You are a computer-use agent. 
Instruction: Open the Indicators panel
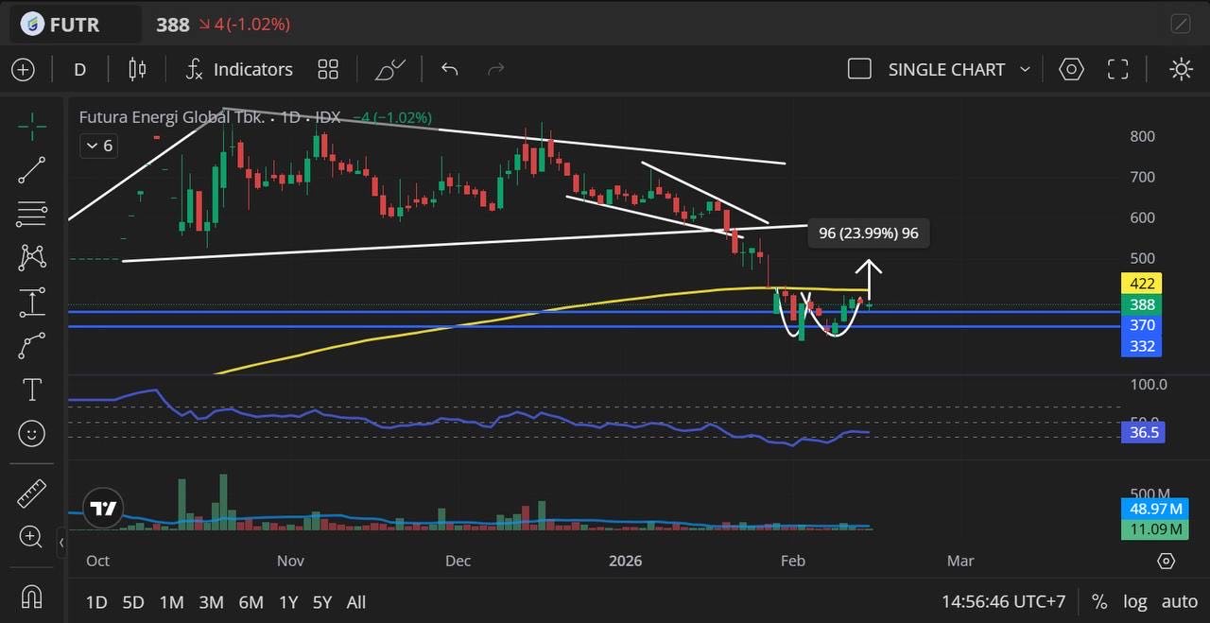[239, 70]
